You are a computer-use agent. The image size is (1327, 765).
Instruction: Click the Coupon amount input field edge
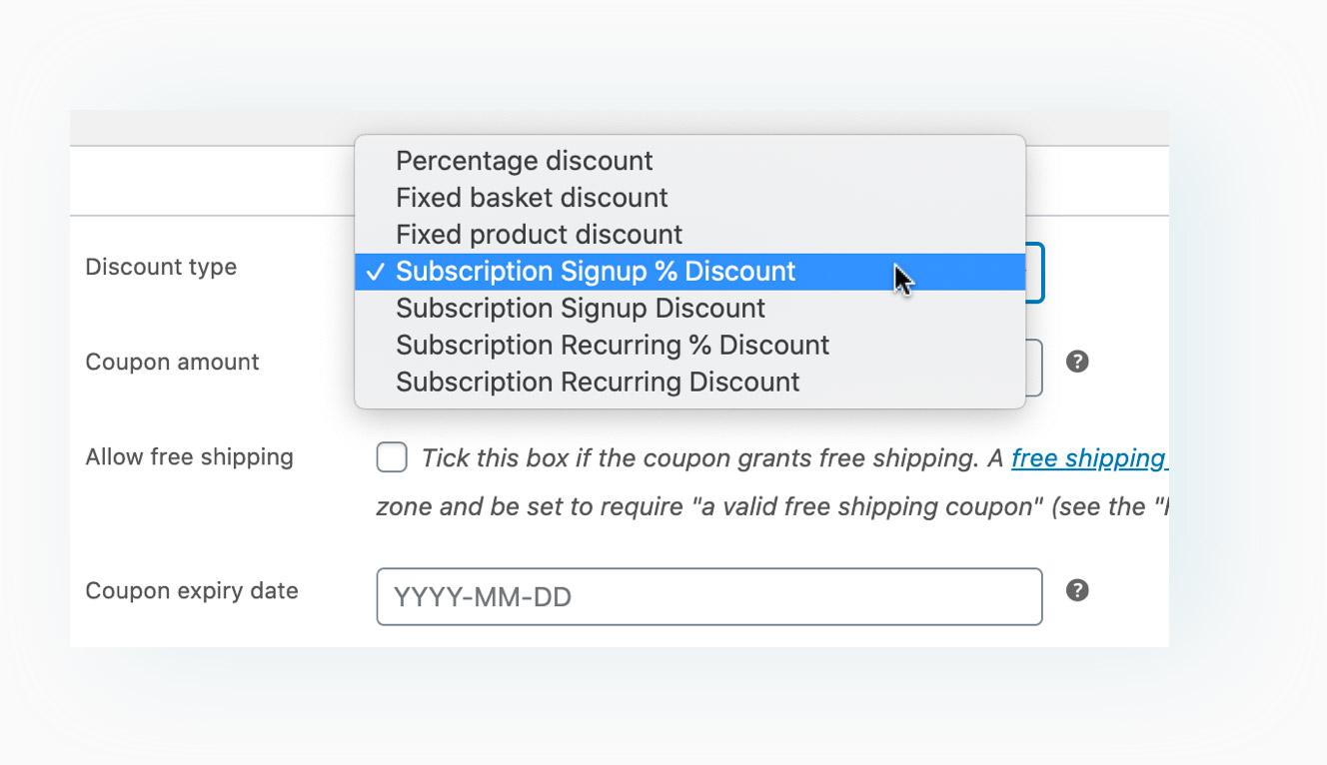point(1035,368)
